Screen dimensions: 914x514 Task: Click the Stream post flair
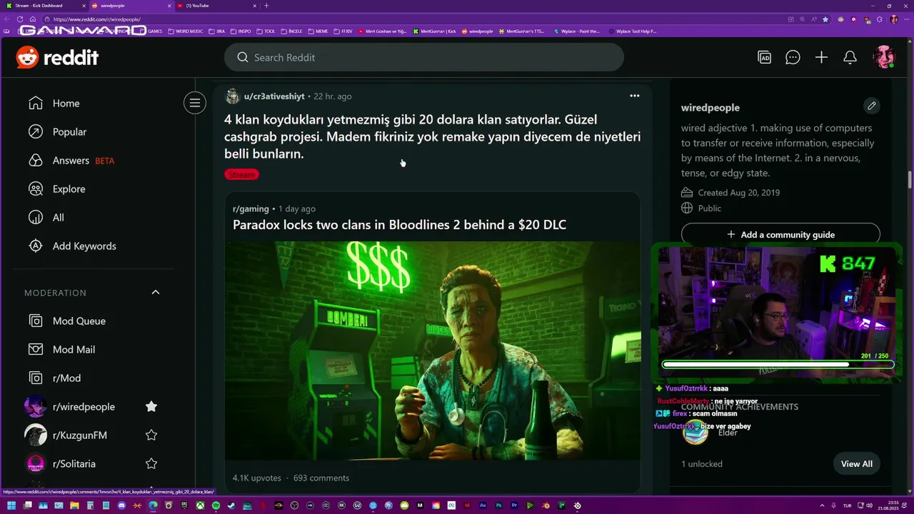[241, 174]
